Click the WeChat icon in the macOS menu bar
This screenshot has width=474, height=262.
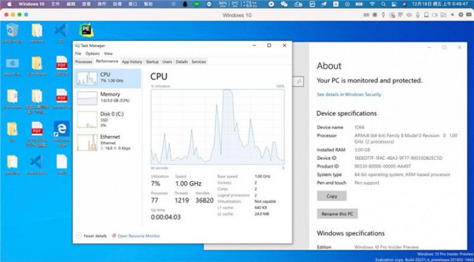284,4
